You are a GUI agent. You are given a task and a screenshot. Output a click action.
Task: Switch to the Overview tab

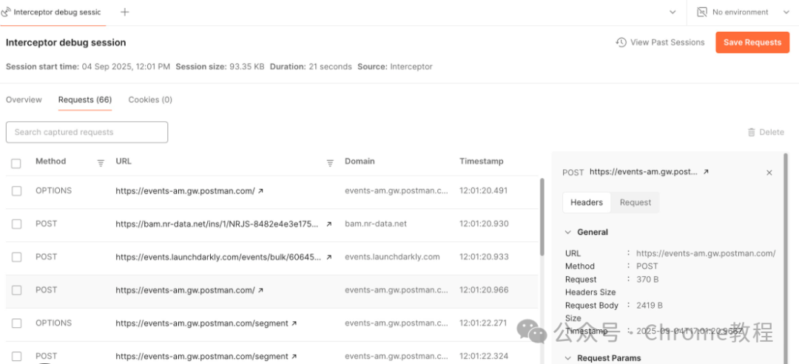(x=24, y=100)
